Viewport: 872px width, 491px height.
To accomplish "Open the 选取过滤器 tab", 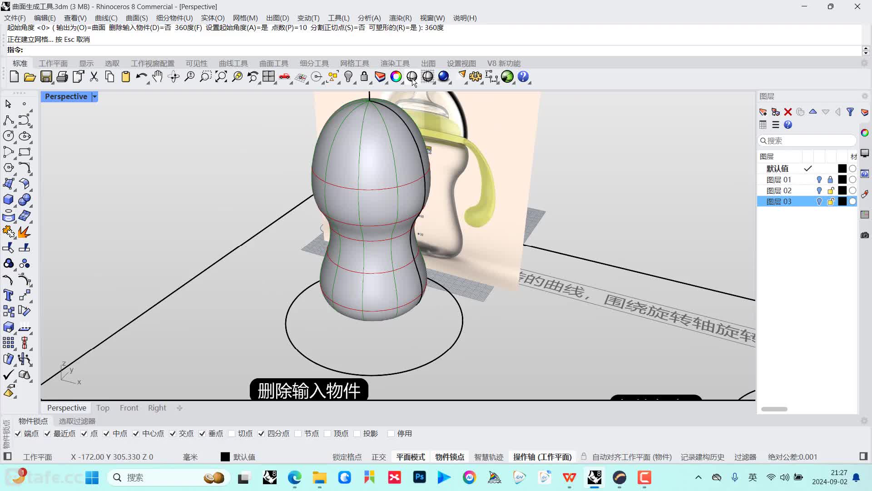I will pos(77,421).
